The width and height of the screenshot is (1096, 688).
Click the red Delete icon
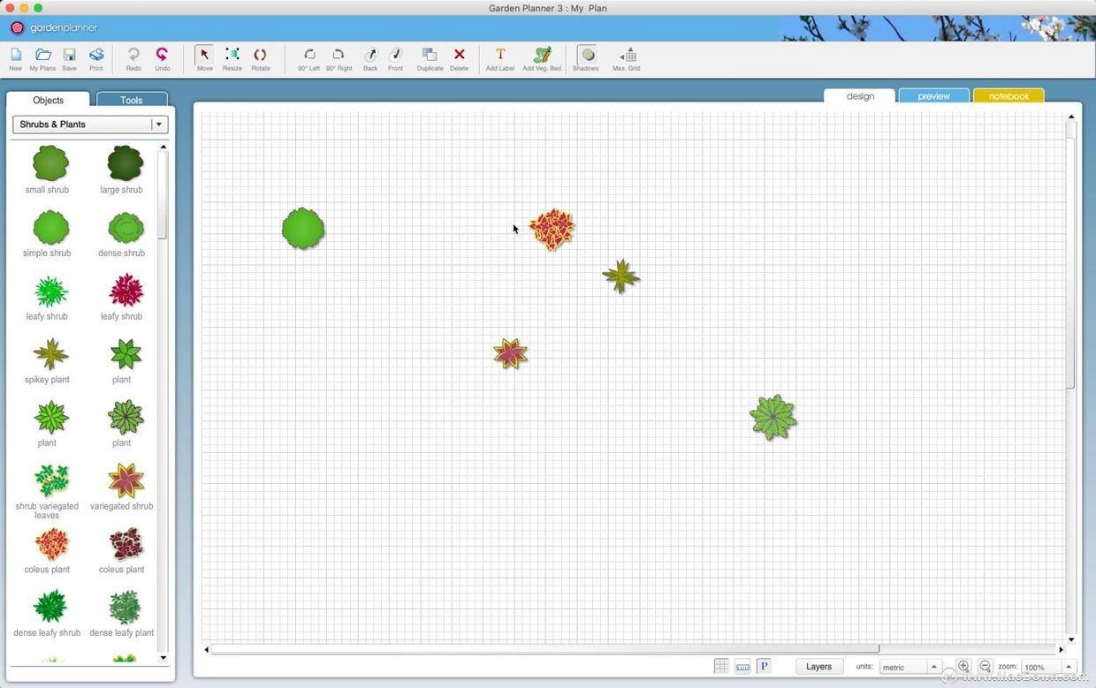[x=459, y=58]
